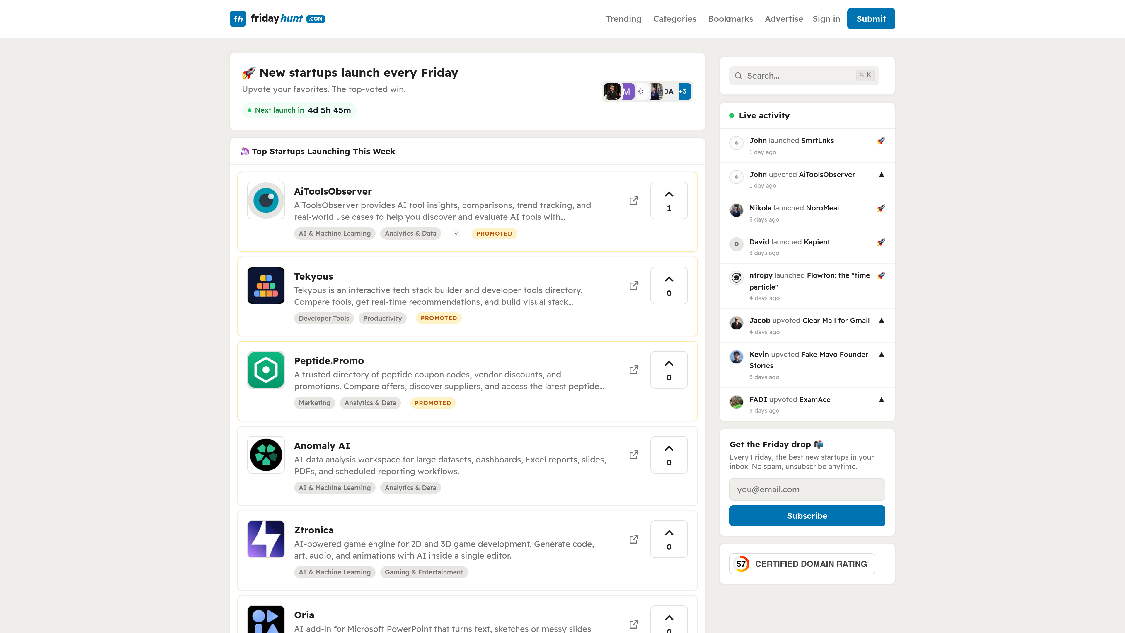
Task: Select Productivity tag on Tekyous
Action: coord(383,319)
